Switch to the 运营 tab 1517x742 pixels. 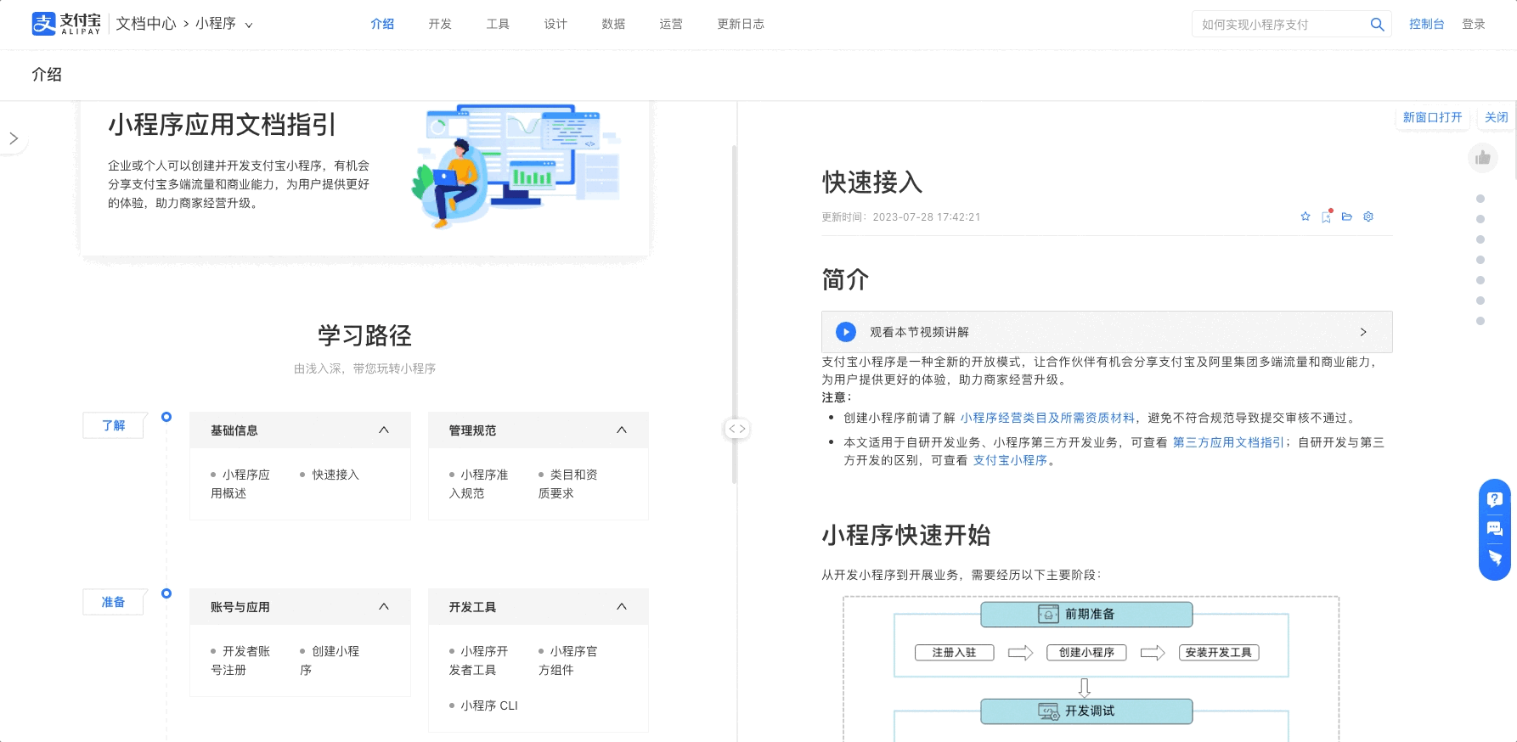(671, 24)
